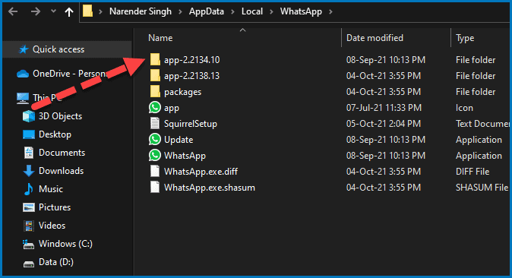Viewport: 512px width, 278px height.
Task: Click Desktop icon in sidebar
Action: coord(29,134)
